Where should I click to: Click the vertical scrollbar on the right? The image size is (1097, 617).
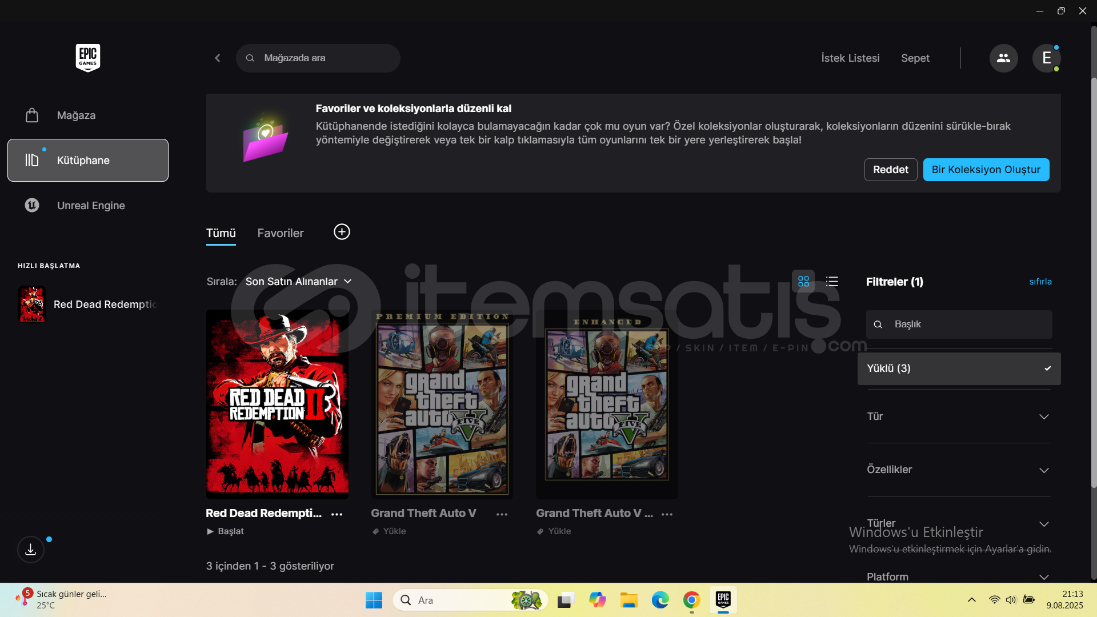click(1094, 283)
